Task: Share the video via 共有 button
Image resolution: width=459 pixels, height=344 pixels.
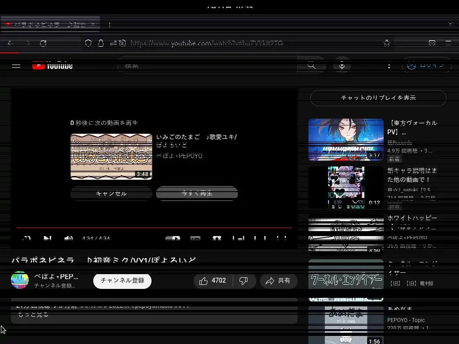Action: (278, 281)
